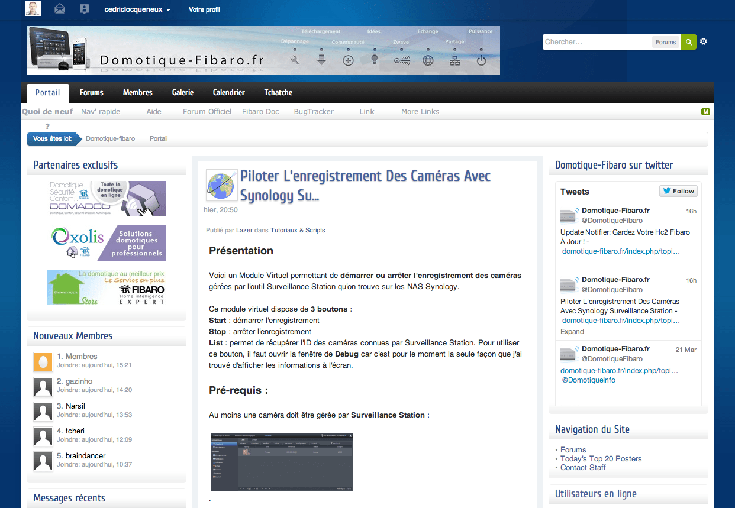Image resolution: width=735 pixels, height=508 pixels.
Task: Open @DomotiqueInfo Twitter mention
Action: 588,380
